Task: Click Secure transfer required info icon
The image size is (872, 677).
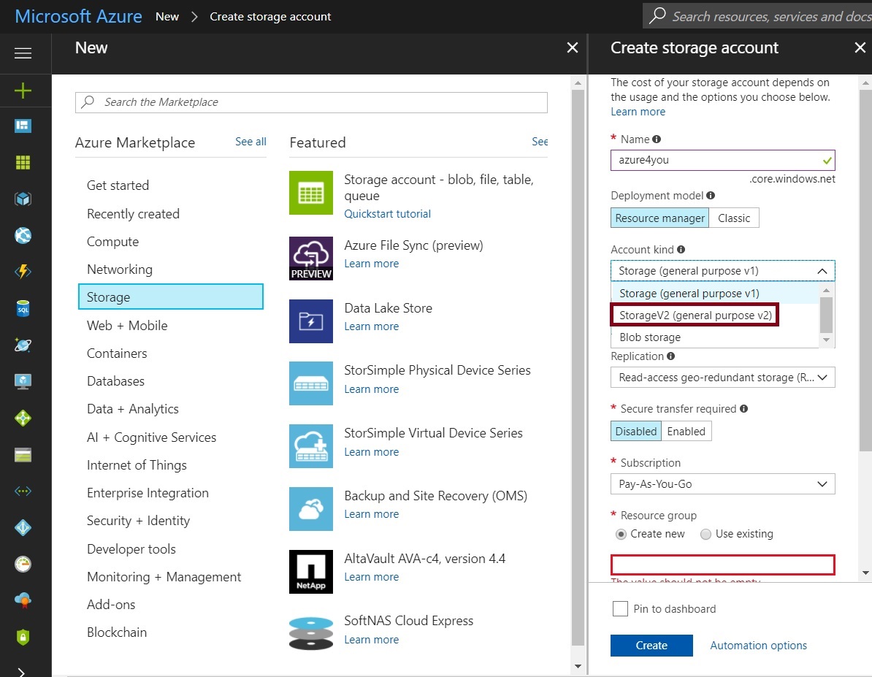Action: click(x=743, y=408)
